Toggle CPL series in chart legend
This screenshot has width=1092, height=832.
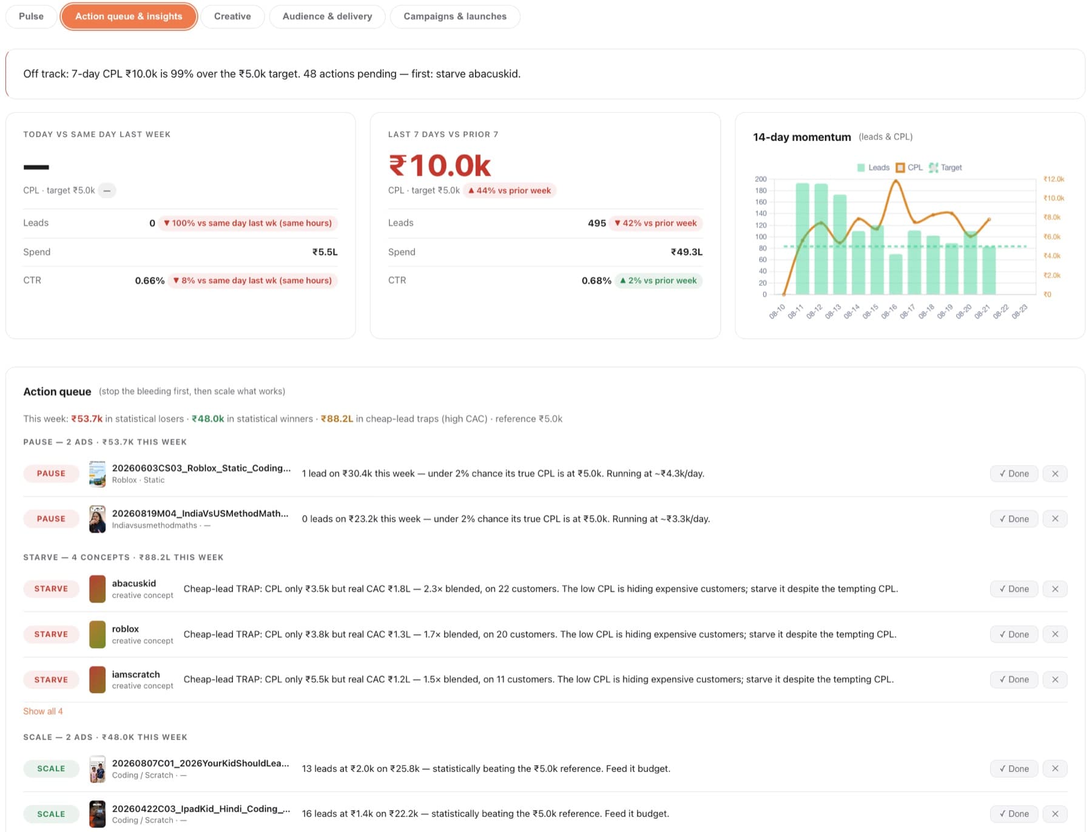[909, 167]
